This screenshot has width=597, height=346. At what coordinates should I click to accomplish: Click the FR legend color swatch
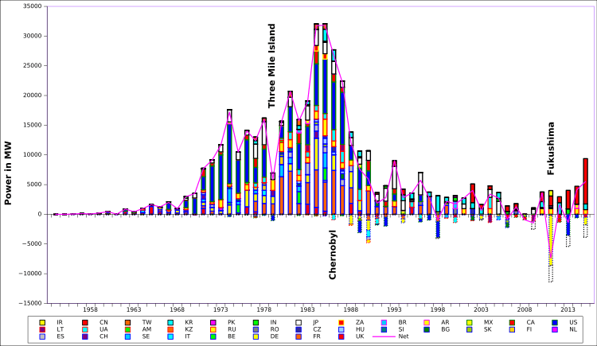pos(298,336)
